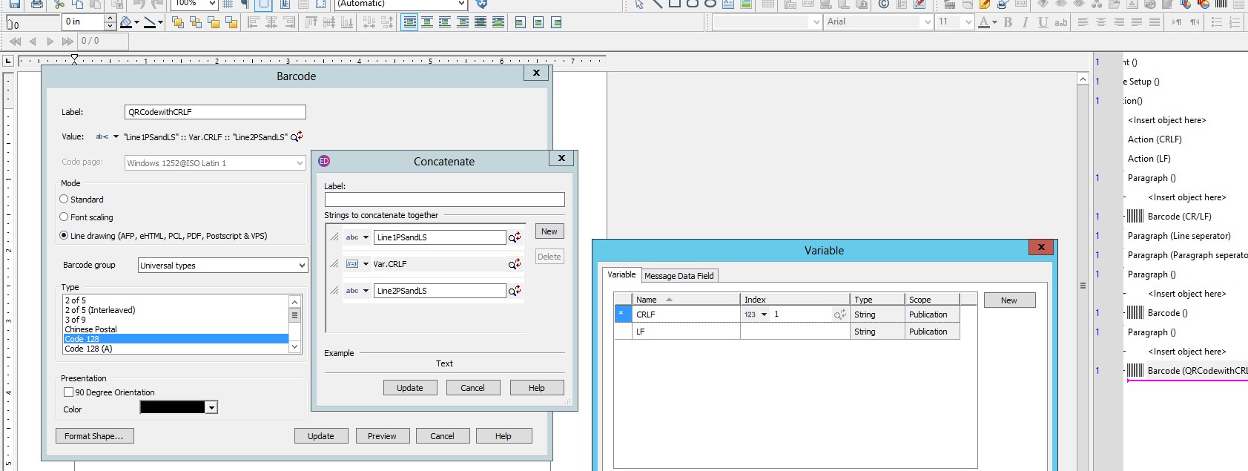The width and height of the screenshot is (1248, 471).
Task: Click the Bold formatting icon
Action: point(1008,22)
